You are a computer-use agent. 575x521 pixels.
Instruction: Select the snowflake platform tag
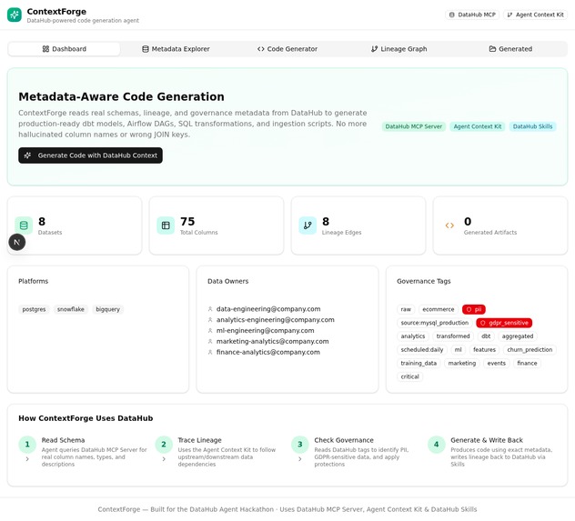(x=71, y=309)
